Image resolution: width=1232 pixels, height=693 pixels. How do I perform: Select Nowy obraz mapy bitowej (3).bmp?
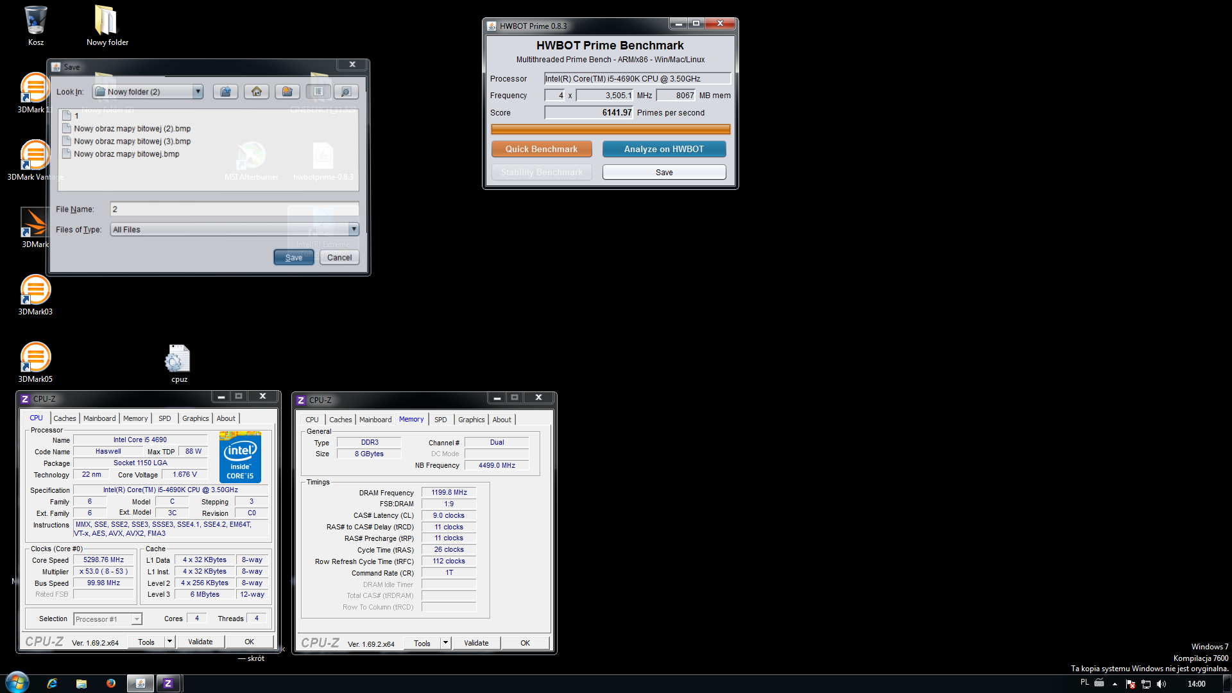126,141
